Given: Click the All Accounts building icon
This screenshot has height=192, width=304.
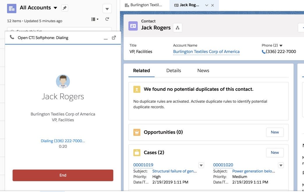Looking at the screenshot, I should (12, 8).
